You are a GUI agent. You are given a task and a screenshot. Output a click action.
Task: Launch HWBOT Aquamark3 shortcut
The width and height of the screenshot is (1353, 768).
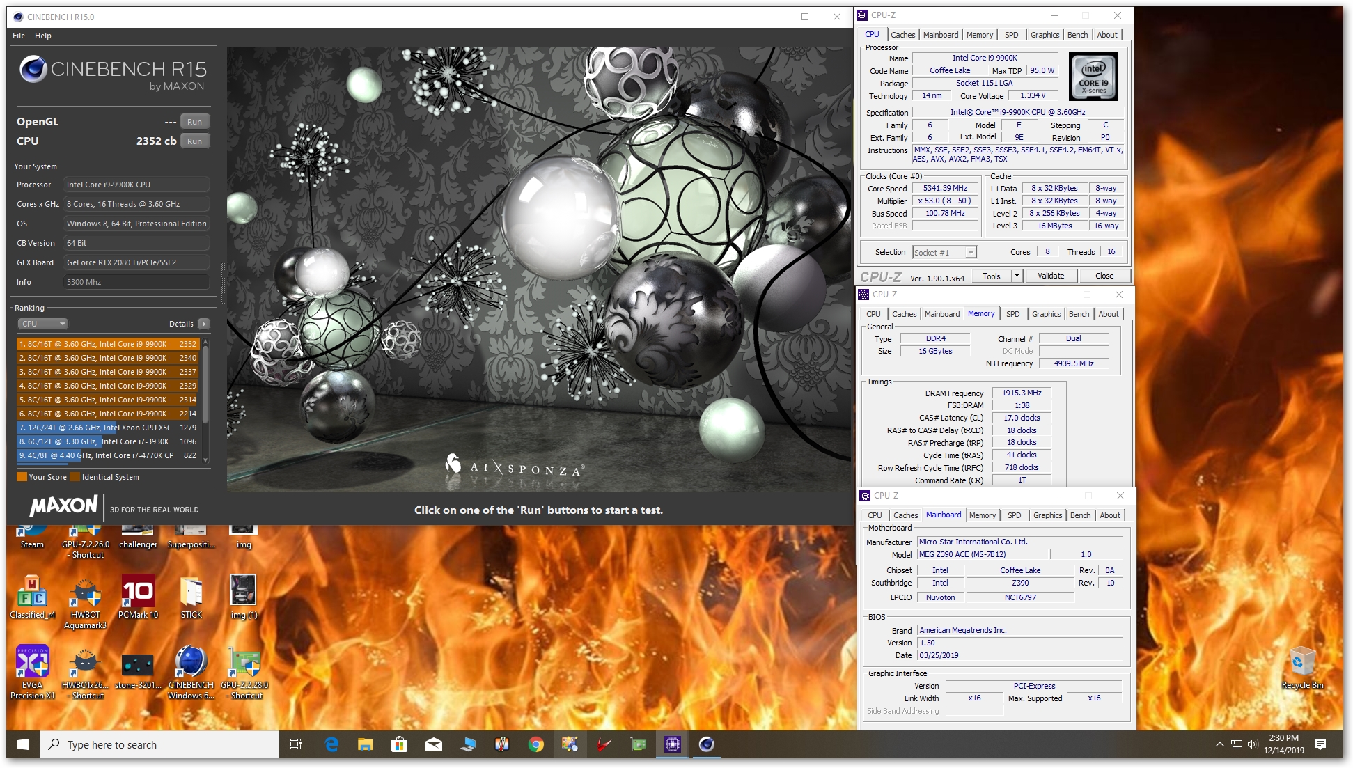pyautogui.click(x=86, y=602)
